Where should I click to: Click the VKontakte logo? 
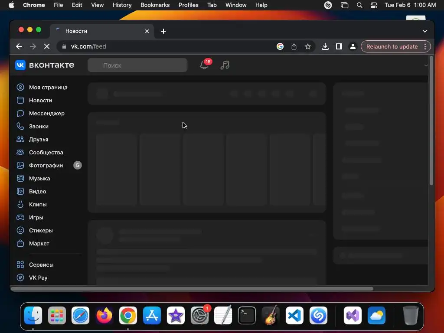tap(45, 65)
